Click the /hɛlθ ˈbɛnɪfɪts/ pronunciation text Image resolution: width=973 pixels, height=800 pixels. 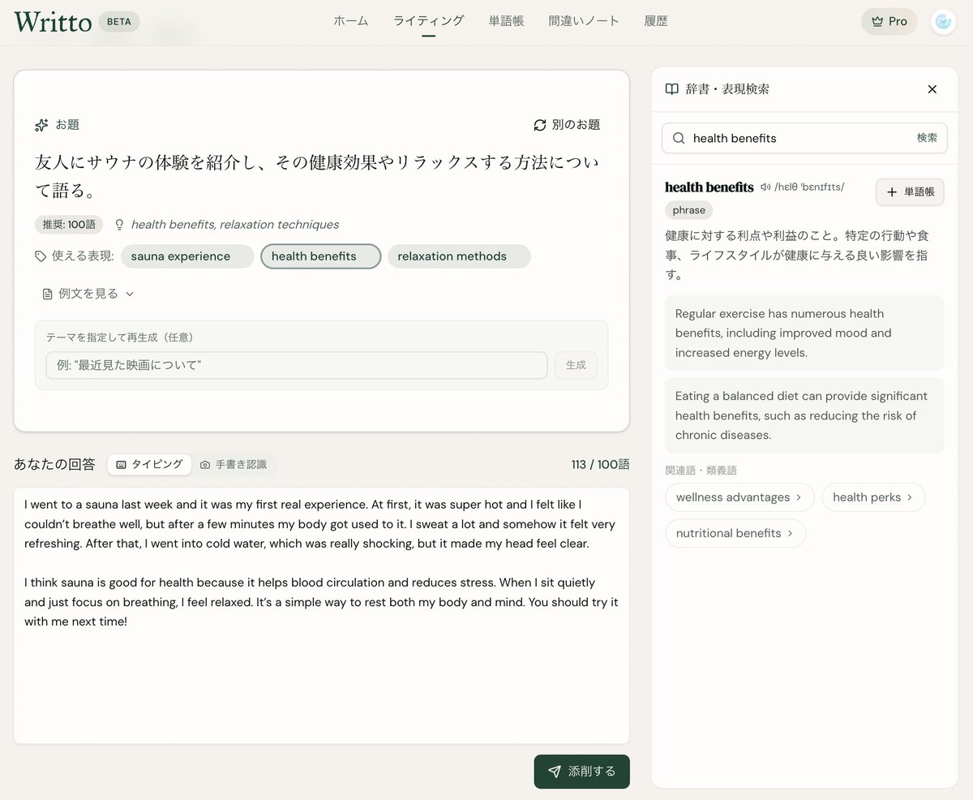[809, 187]
